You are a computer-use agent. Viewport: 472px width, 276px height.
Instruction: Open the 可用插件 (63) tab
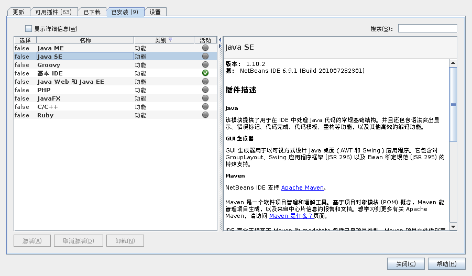(x=53, y=12)
